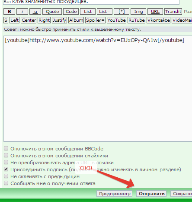Click the tip text 'Совет: можно быстро применить стили'
Image resolution: width=192 pixels, height=202 pixels.
[73, 29]
